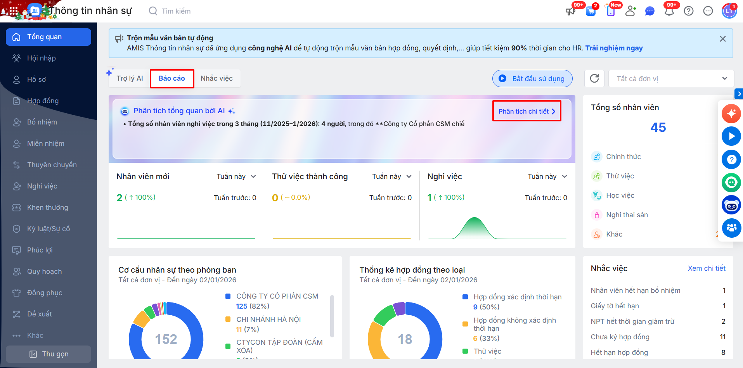Open the megaphone announcements icon
The width and height of the screenshot is (743, 368).
pos(570,11)
